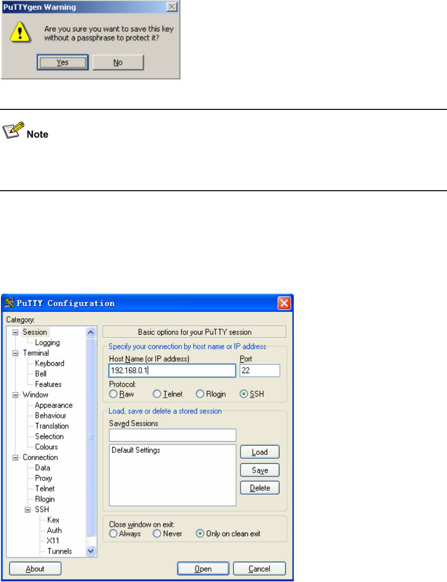Screen dimensions: 447x582
Task: Collapse the Window tree node
Action: 16,395
